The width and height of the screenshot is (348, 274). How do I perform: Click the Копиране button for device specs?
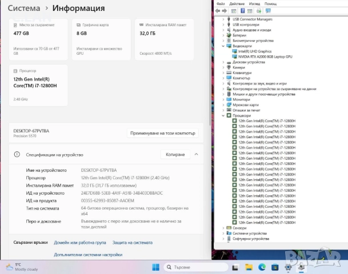[x=175, y=155]
